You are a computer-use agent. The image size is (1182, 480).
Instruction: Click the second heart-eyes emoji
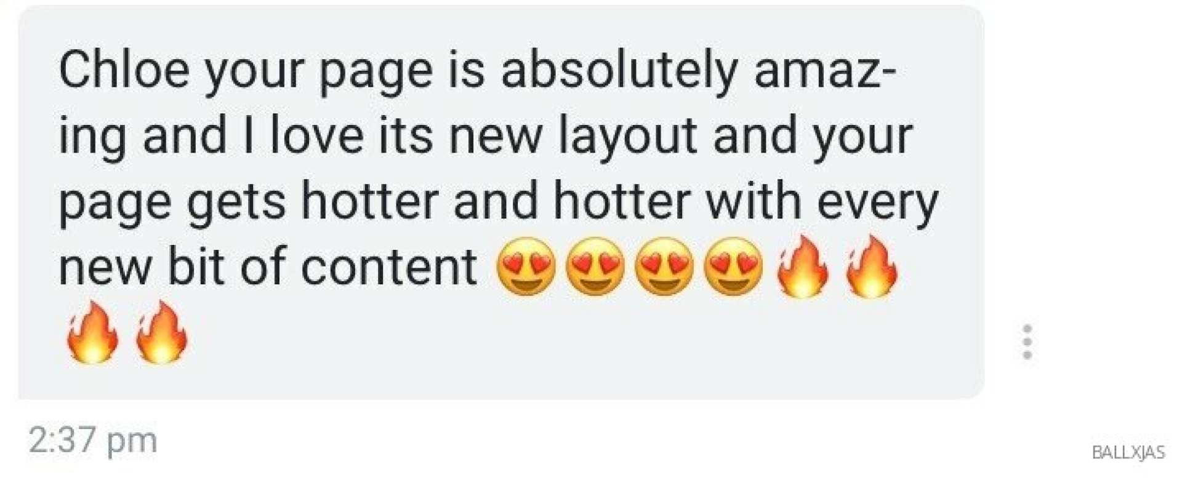coord(595,266)
